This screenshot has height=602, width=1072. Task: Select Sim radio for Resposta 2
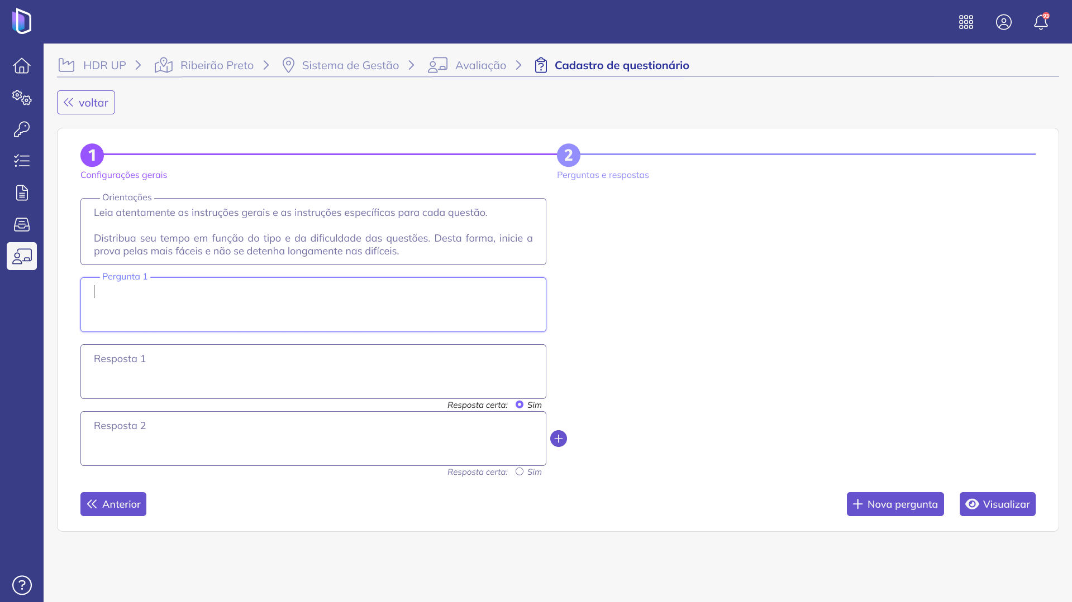pyautogui.click(x=520, y=471)
